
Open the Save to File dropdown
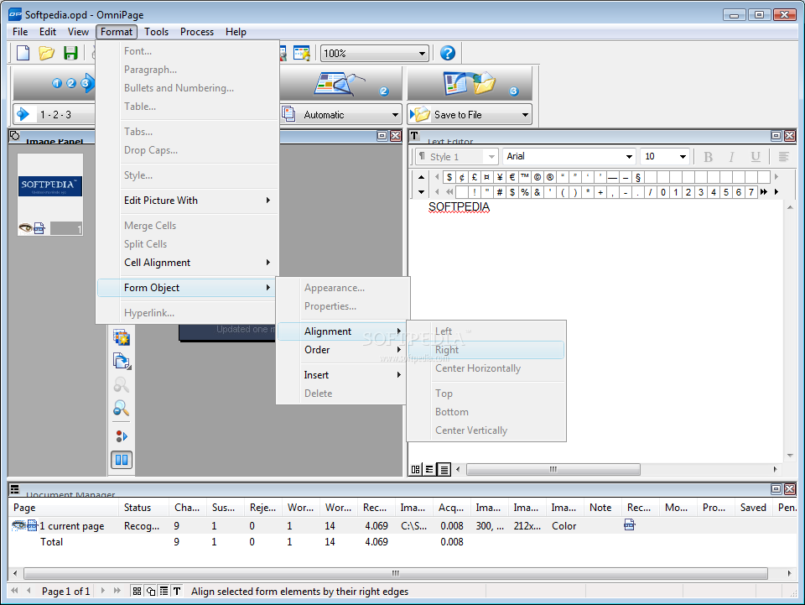point(525,114)
